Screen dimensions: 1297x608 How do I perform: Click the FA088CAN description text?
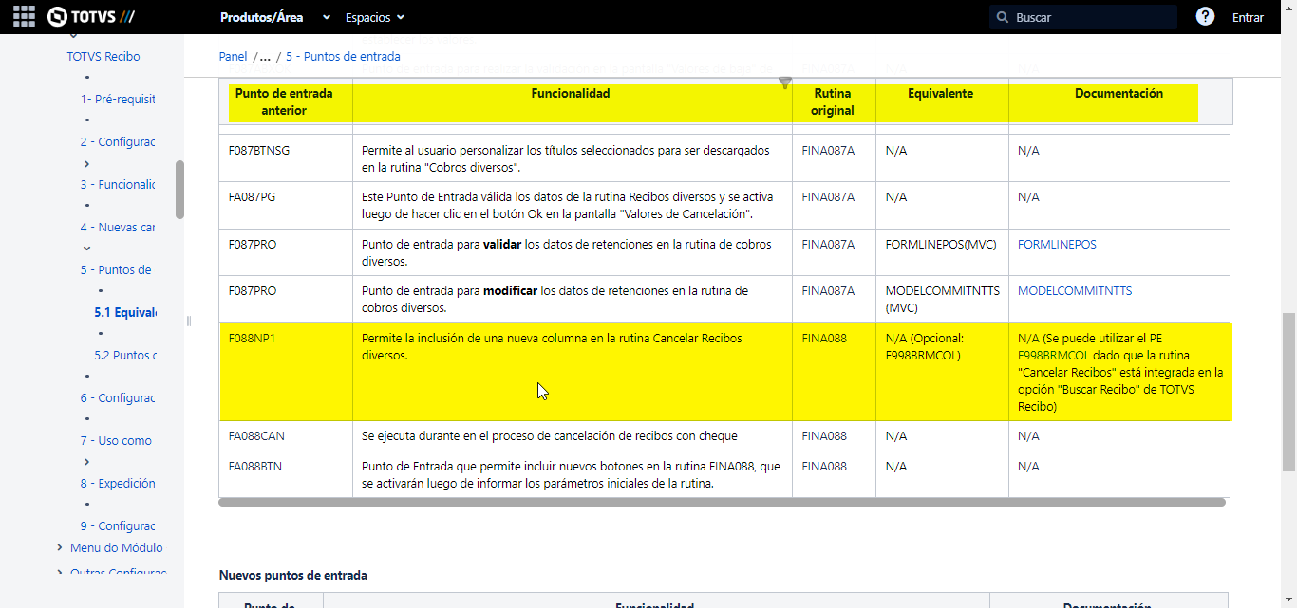[550, 436]
